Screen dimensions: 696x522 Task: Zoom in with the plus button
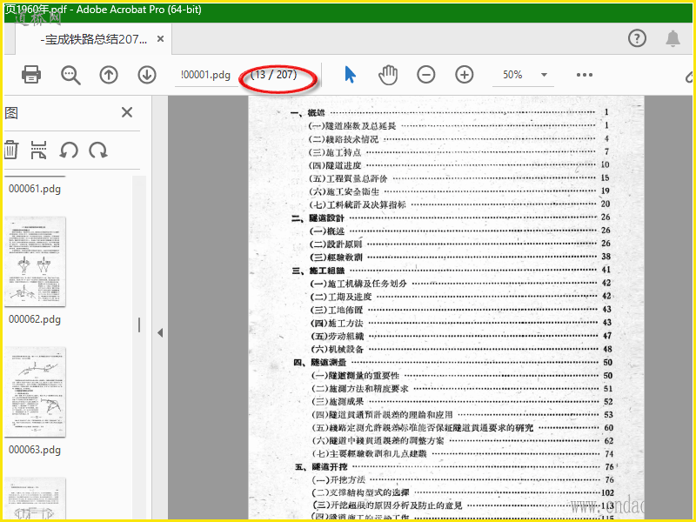[x=465, y=75]
